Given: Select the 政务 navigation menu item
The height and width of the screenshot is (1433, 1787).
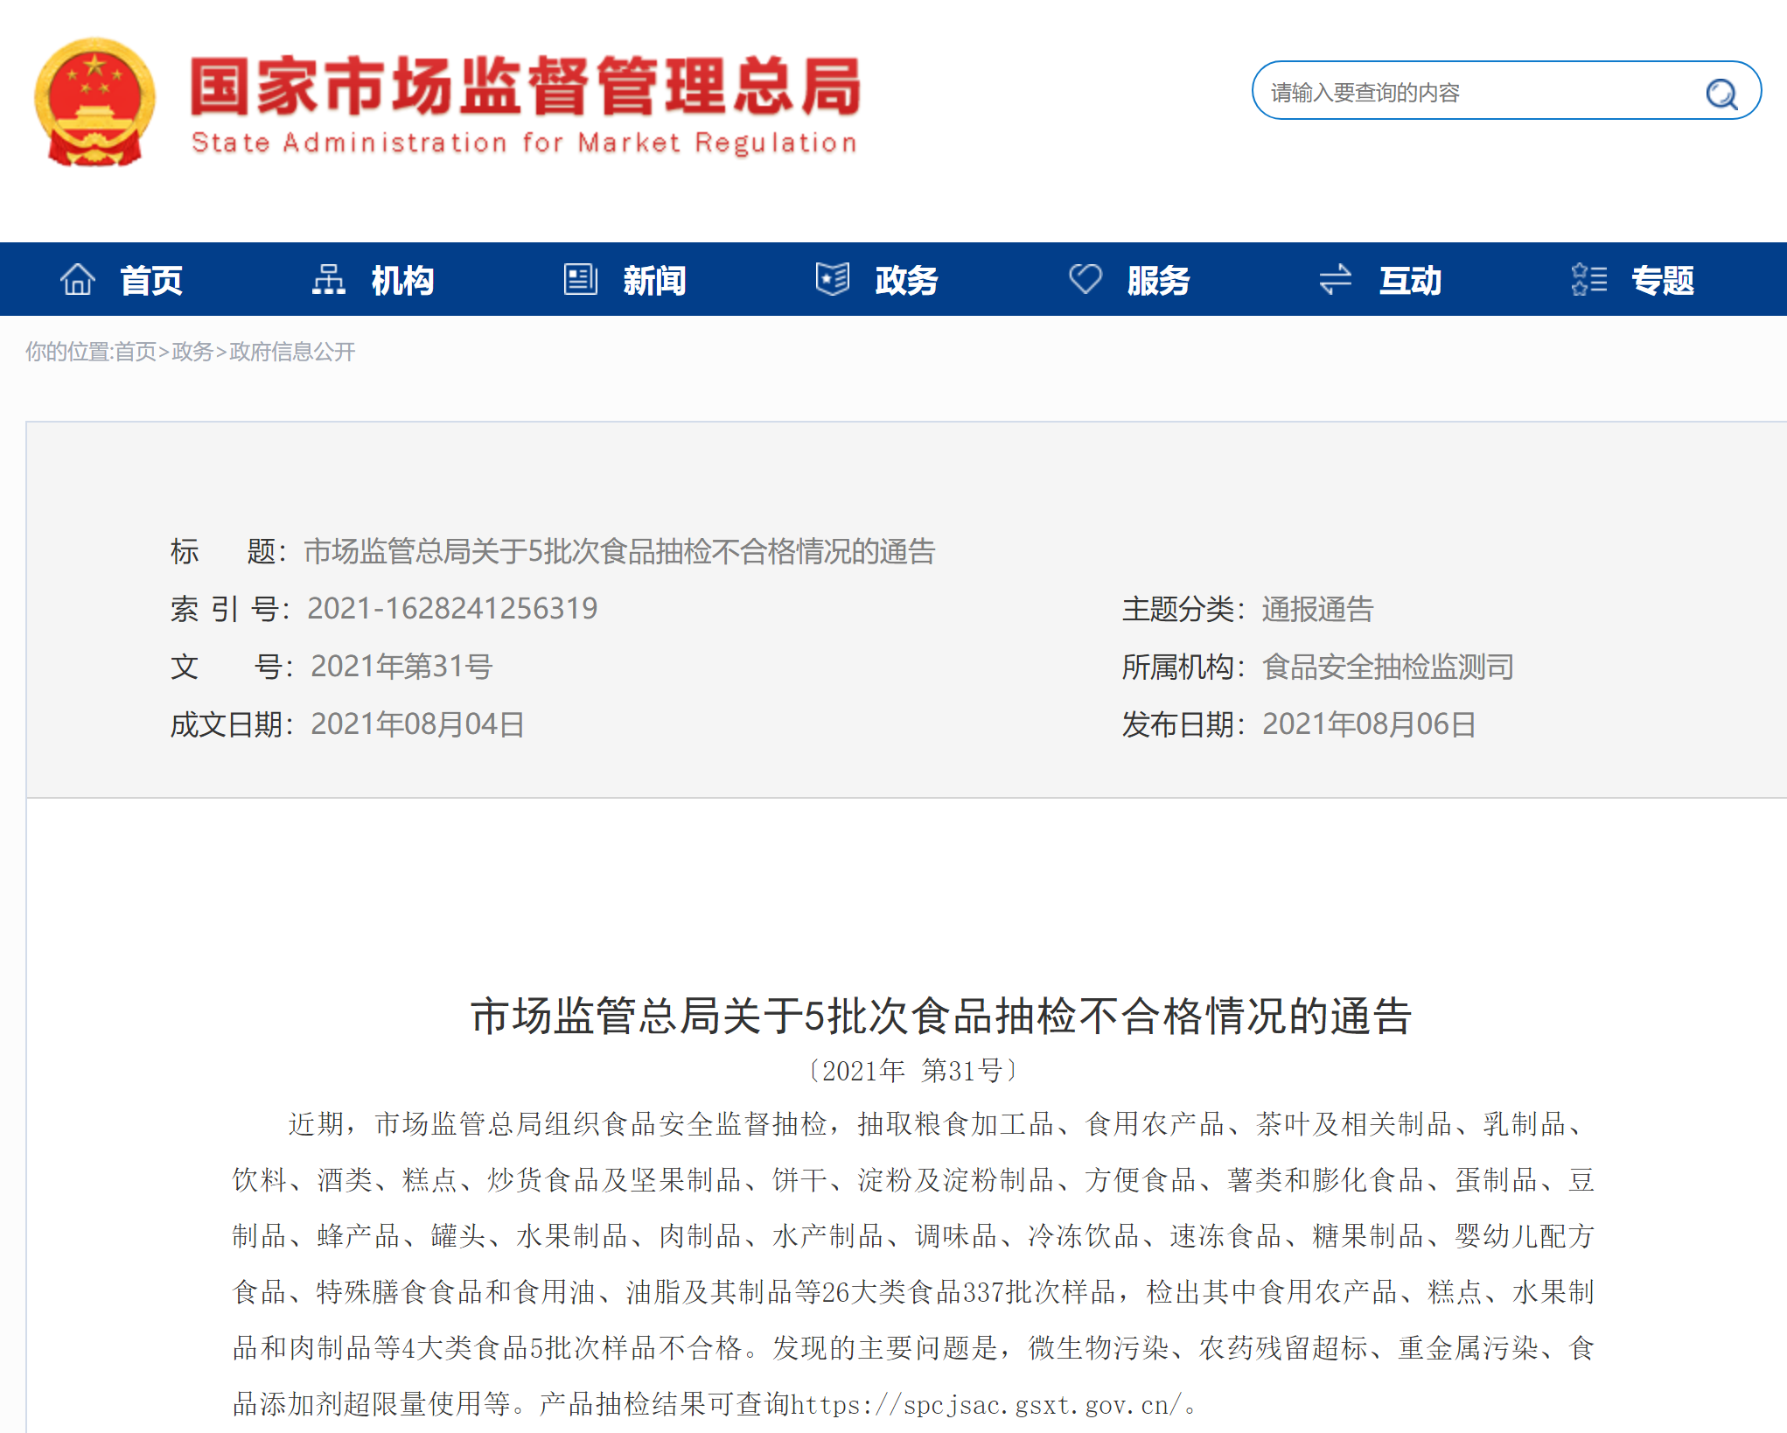Looking at the screenshot, I should click(x=906, y=281).
